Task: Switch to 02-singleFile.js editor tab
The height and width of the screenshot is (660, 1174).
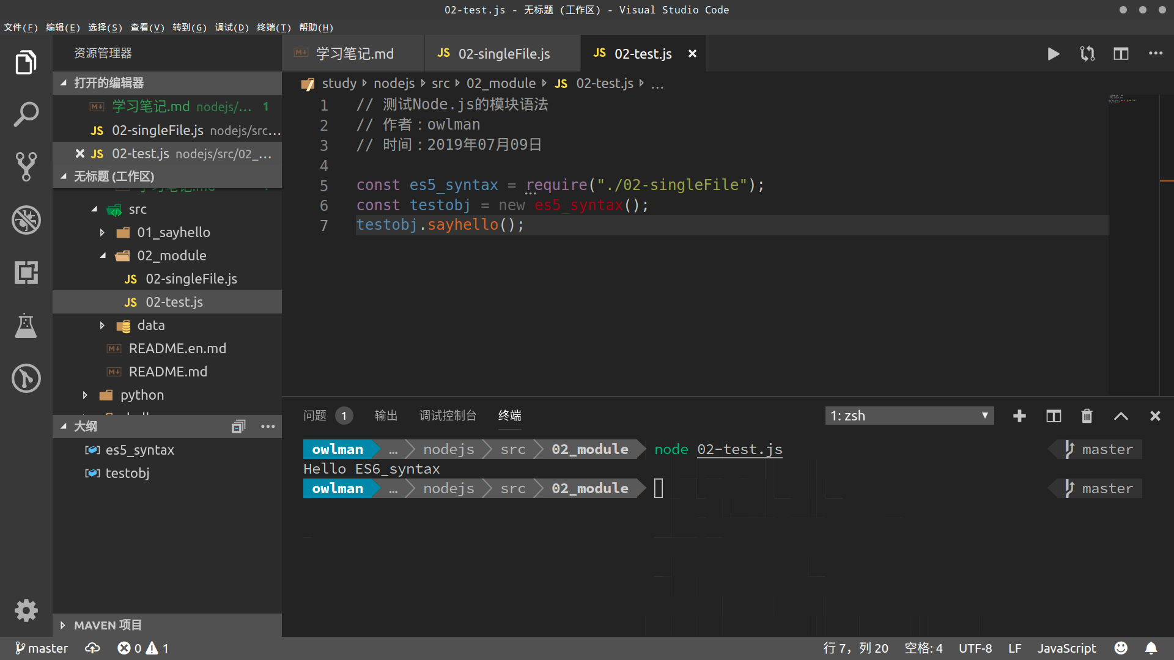Action: coord(503,54)
